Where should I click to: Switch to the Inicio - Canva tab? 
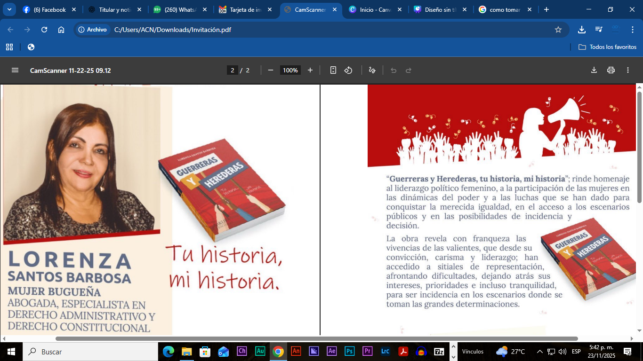pyautogui.click(x=376, y=9)
